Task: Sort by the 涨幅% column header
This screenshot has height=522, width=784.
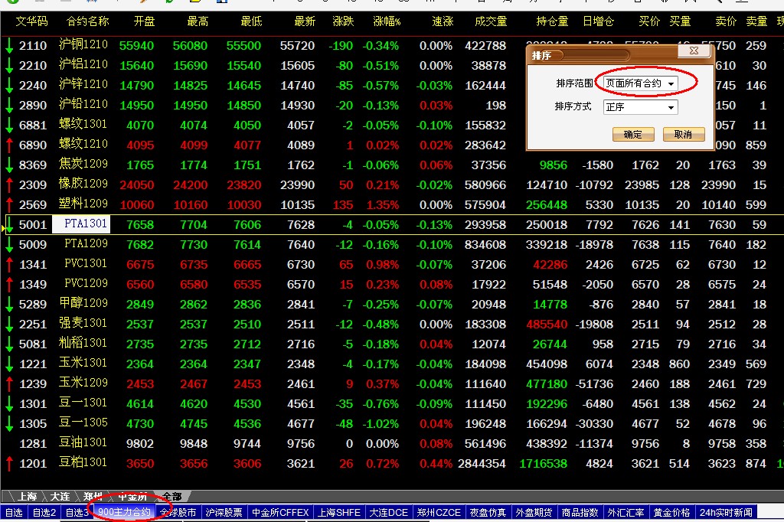Action: pos(387,21)
